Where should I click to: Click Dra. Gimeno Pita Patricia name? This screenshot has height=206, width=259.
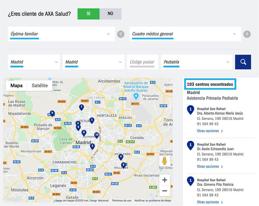tap(215, 185)
